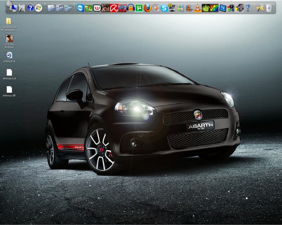The image size is (282, 225).
Task: Launch Skype from the dock
Action: click(x=164, y=8)
